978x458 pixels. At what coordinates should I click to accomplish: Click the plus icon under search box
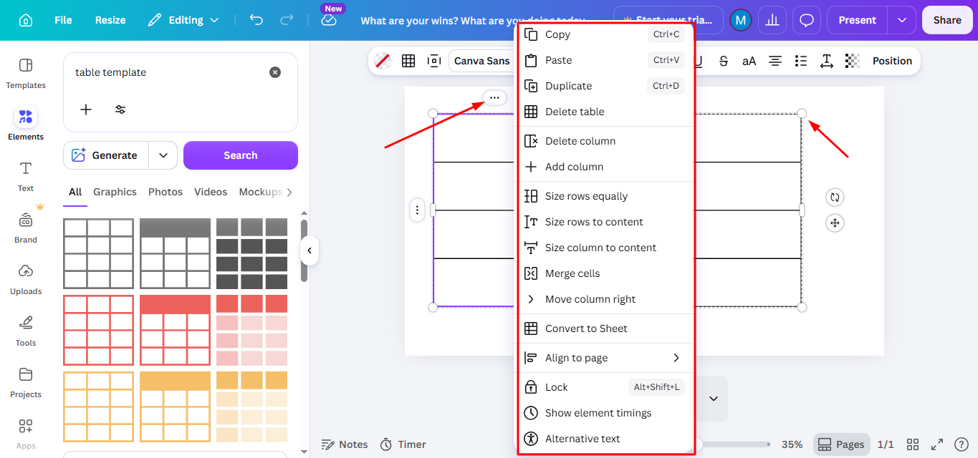[86, 109]
